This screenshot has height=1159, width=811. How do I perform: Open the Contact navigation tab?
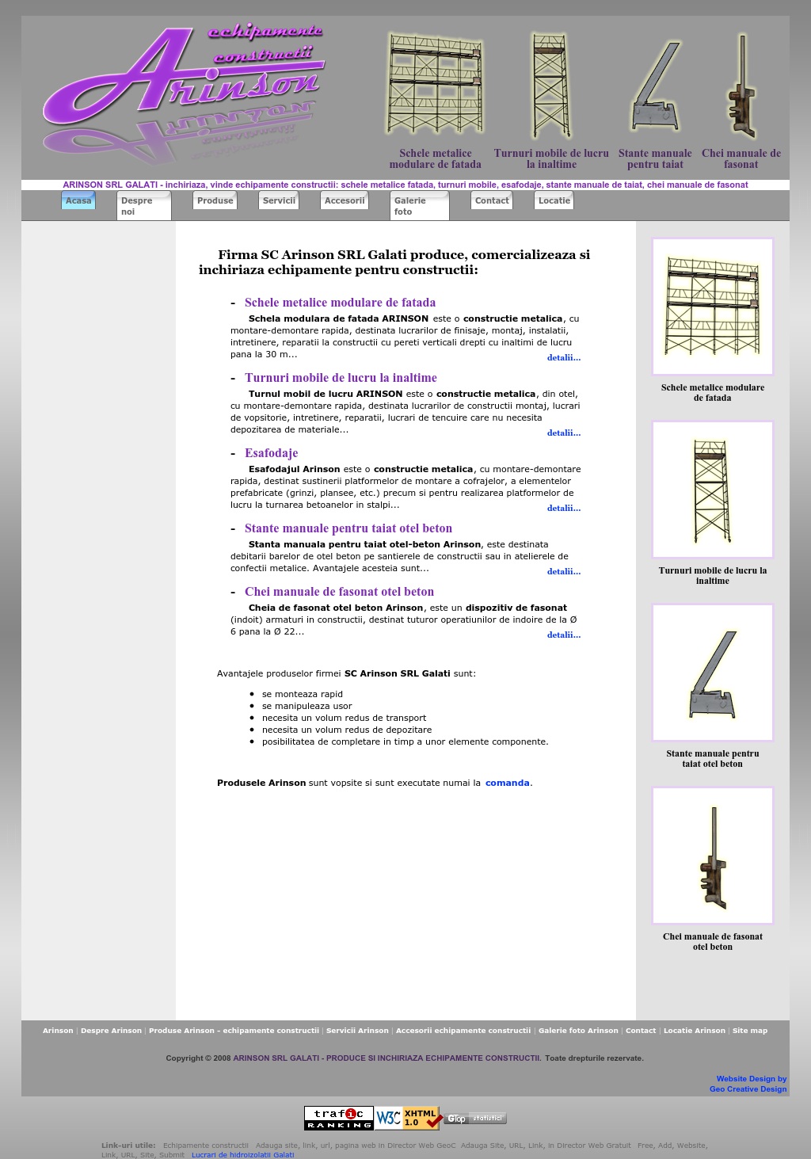492,200
